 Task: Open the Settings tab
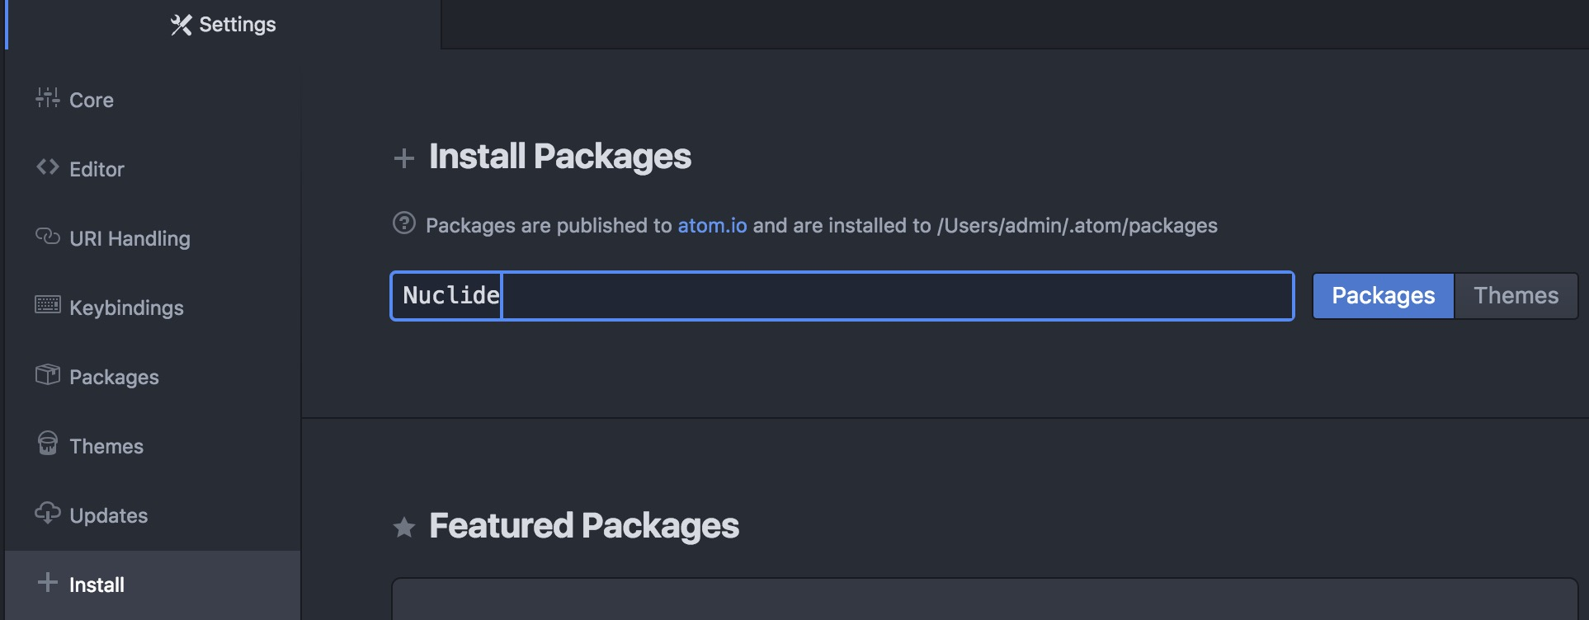click(224, 25)
